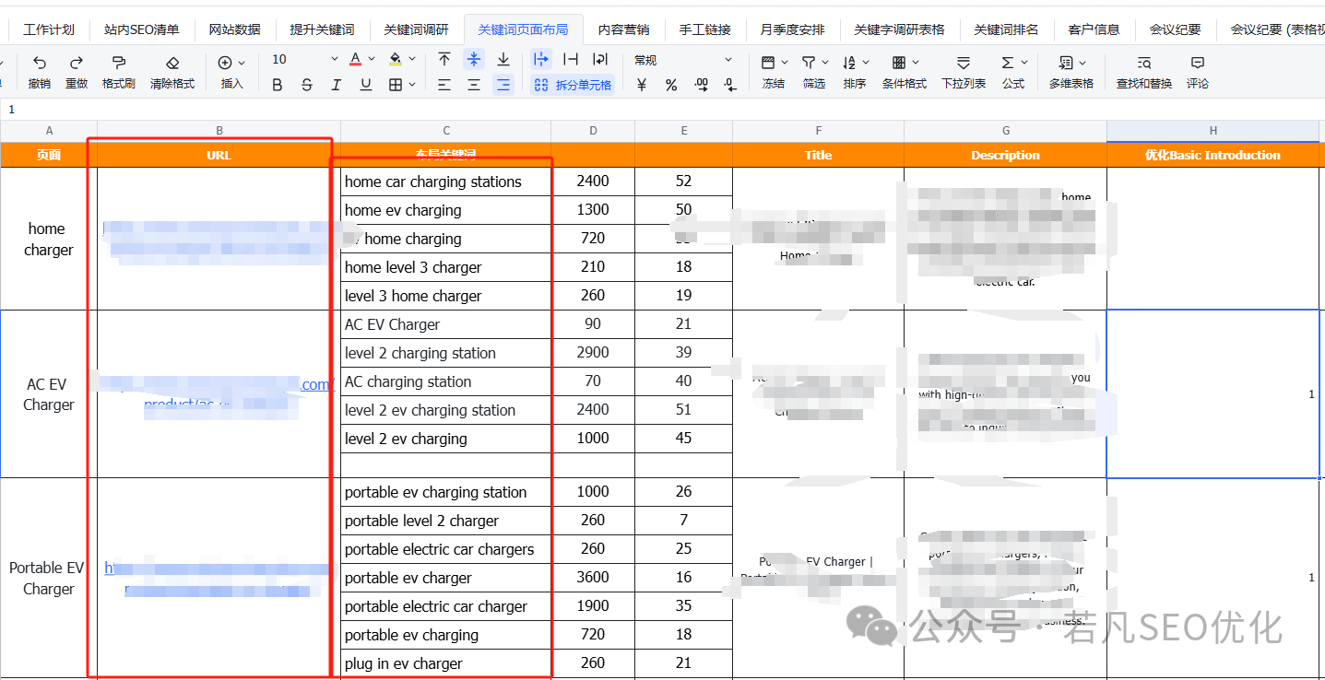This screenshot has width=1325, height=680.
Task: Expand the borders dropdown arrow
Action: (x=410, y=85)
